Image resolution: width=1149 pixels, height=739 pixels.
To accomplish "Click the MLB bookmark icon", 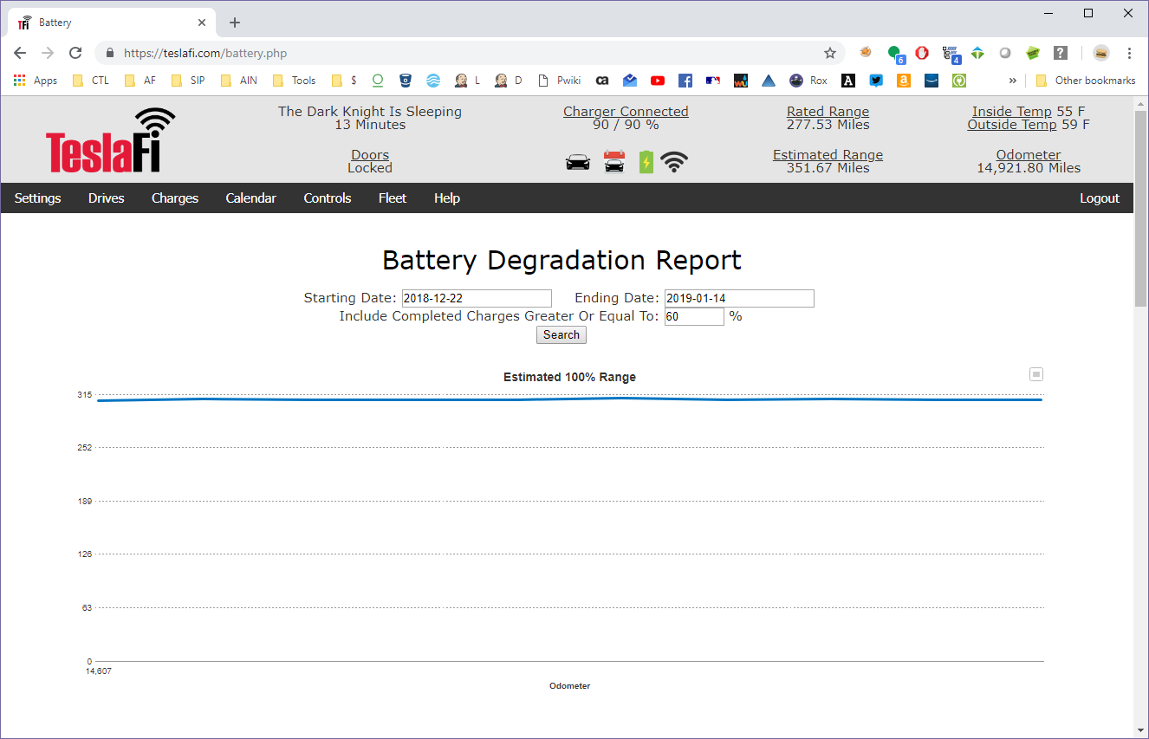I will tap(713, 81).
